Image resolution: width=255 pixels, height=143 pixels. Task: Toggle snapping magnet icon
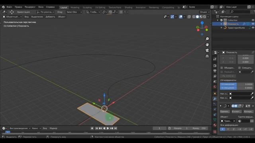point(110,12)
